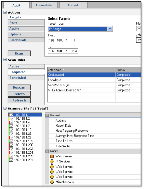Open the Remediate tab
Screen dimensions: 144x189
point(44,5)
